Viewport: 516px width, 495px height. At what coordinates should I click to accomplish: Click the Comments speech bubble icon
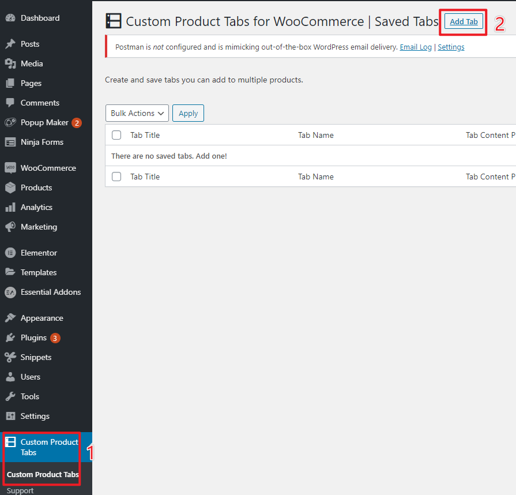pyautogui.click(x=10, y=103)
